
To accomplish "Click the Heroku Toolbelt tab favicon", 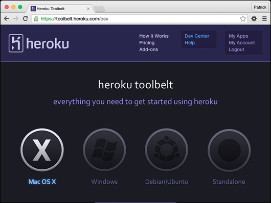I will (x=33, y=9).
